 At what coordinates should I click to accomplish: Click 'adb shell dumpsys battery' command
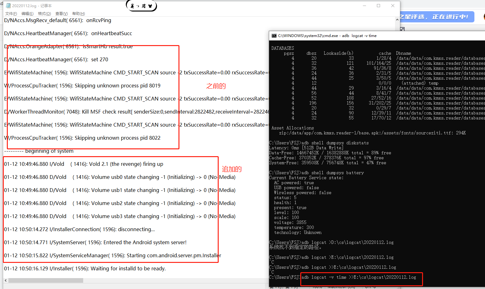pyautogui.click(x=332, y=173)
